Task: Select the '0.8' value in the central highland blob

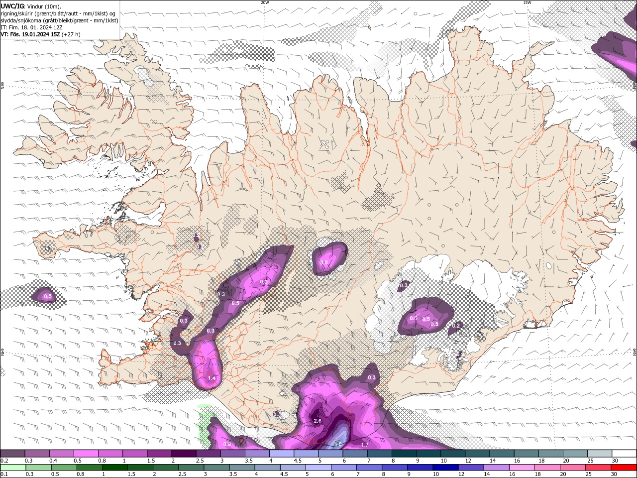Action: pos(324,262)
